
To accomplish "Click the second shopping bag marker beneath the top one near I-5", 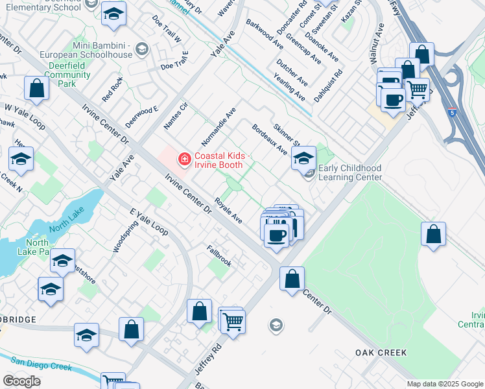I will coord(408,68).
